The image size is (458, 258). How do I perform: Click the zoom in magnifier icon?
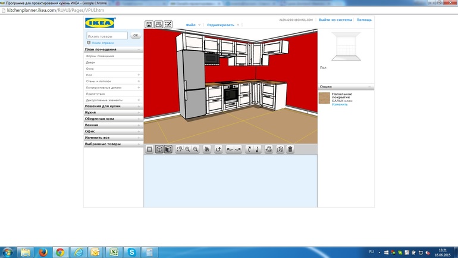[187, 149]
